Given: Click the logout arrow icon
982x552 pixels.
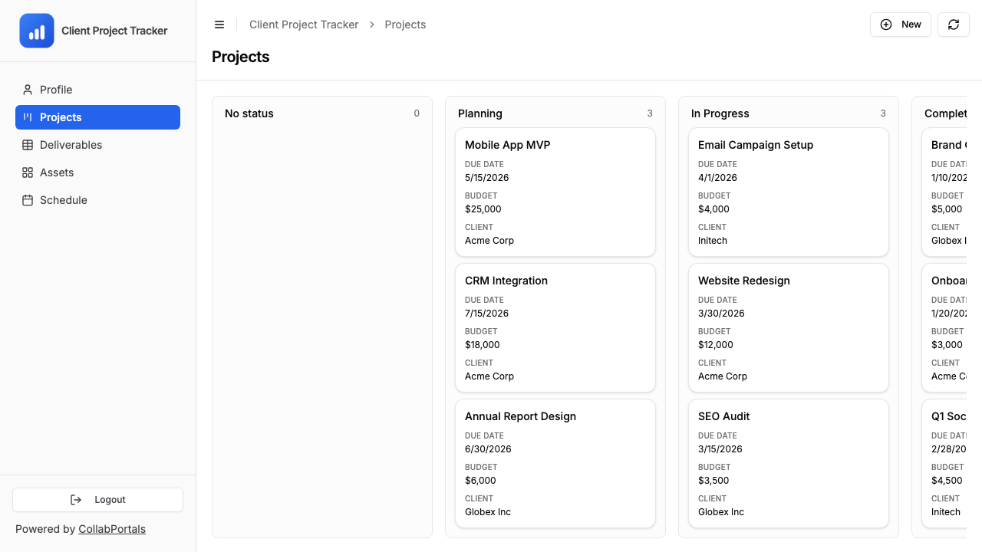Looking at the screenshot, I should [x=76, y=500].
